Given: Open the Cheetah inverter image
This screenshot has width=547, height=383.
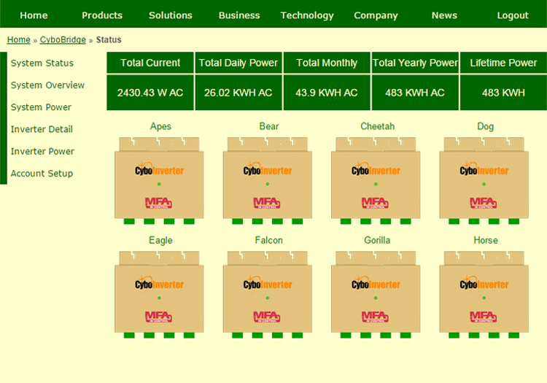Looking at the screenshot, I should coord(376,181).
